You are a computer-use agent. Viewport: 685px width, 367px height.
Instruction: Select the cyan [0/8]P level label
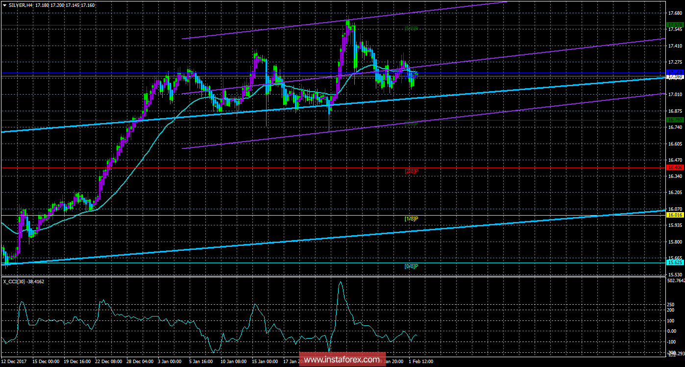pos(411,266)
